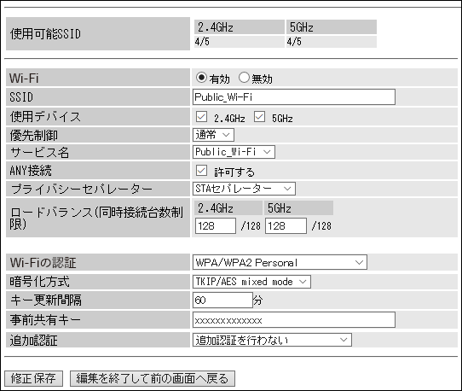Screen dimensions: 462x391
Task: Click the 分 unit next to key interval
Action: pos(258,301)
